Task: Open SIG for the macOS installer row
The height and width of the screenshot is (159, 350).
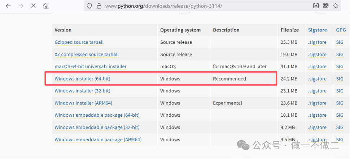Action: pyautogui.click(x=340, y=66)
